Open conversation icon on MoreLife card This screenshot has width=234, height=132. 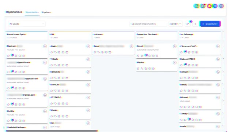tap(52, 91)
